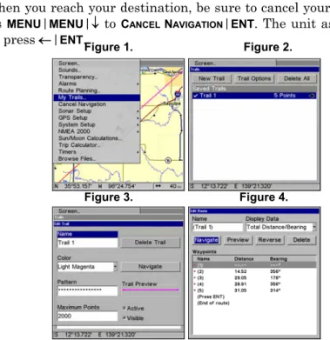The width and height of the screenshot is (330, 340).
Task: Click the Waypoints Name column header
Action: point(203,259)
